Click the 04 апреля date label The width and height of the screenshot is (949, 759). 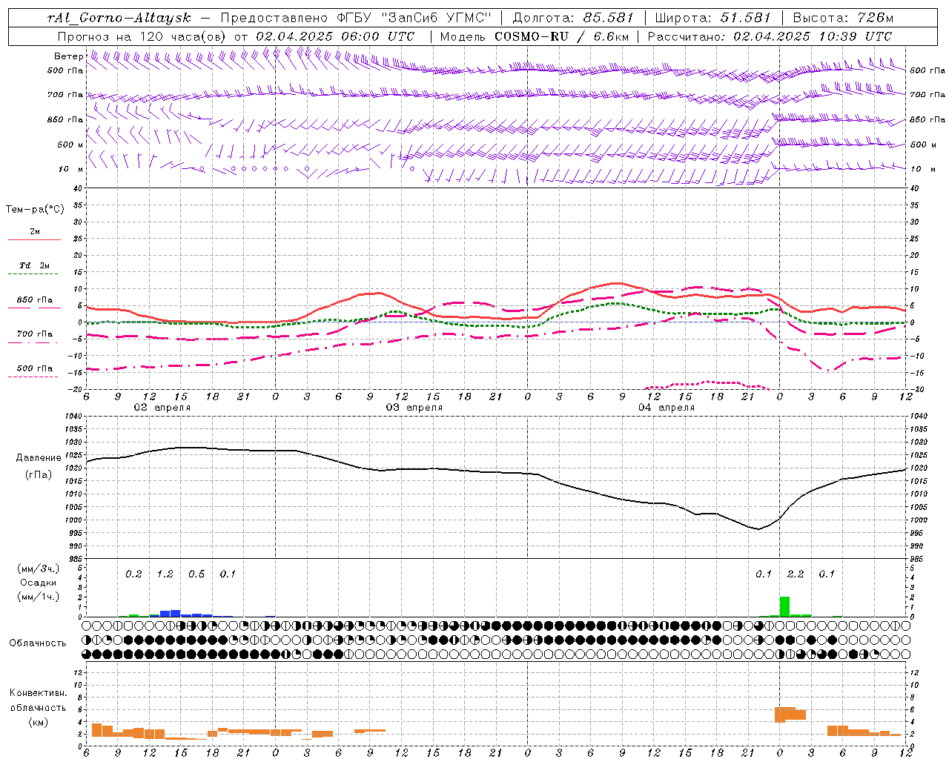click(x=666, y=408)
